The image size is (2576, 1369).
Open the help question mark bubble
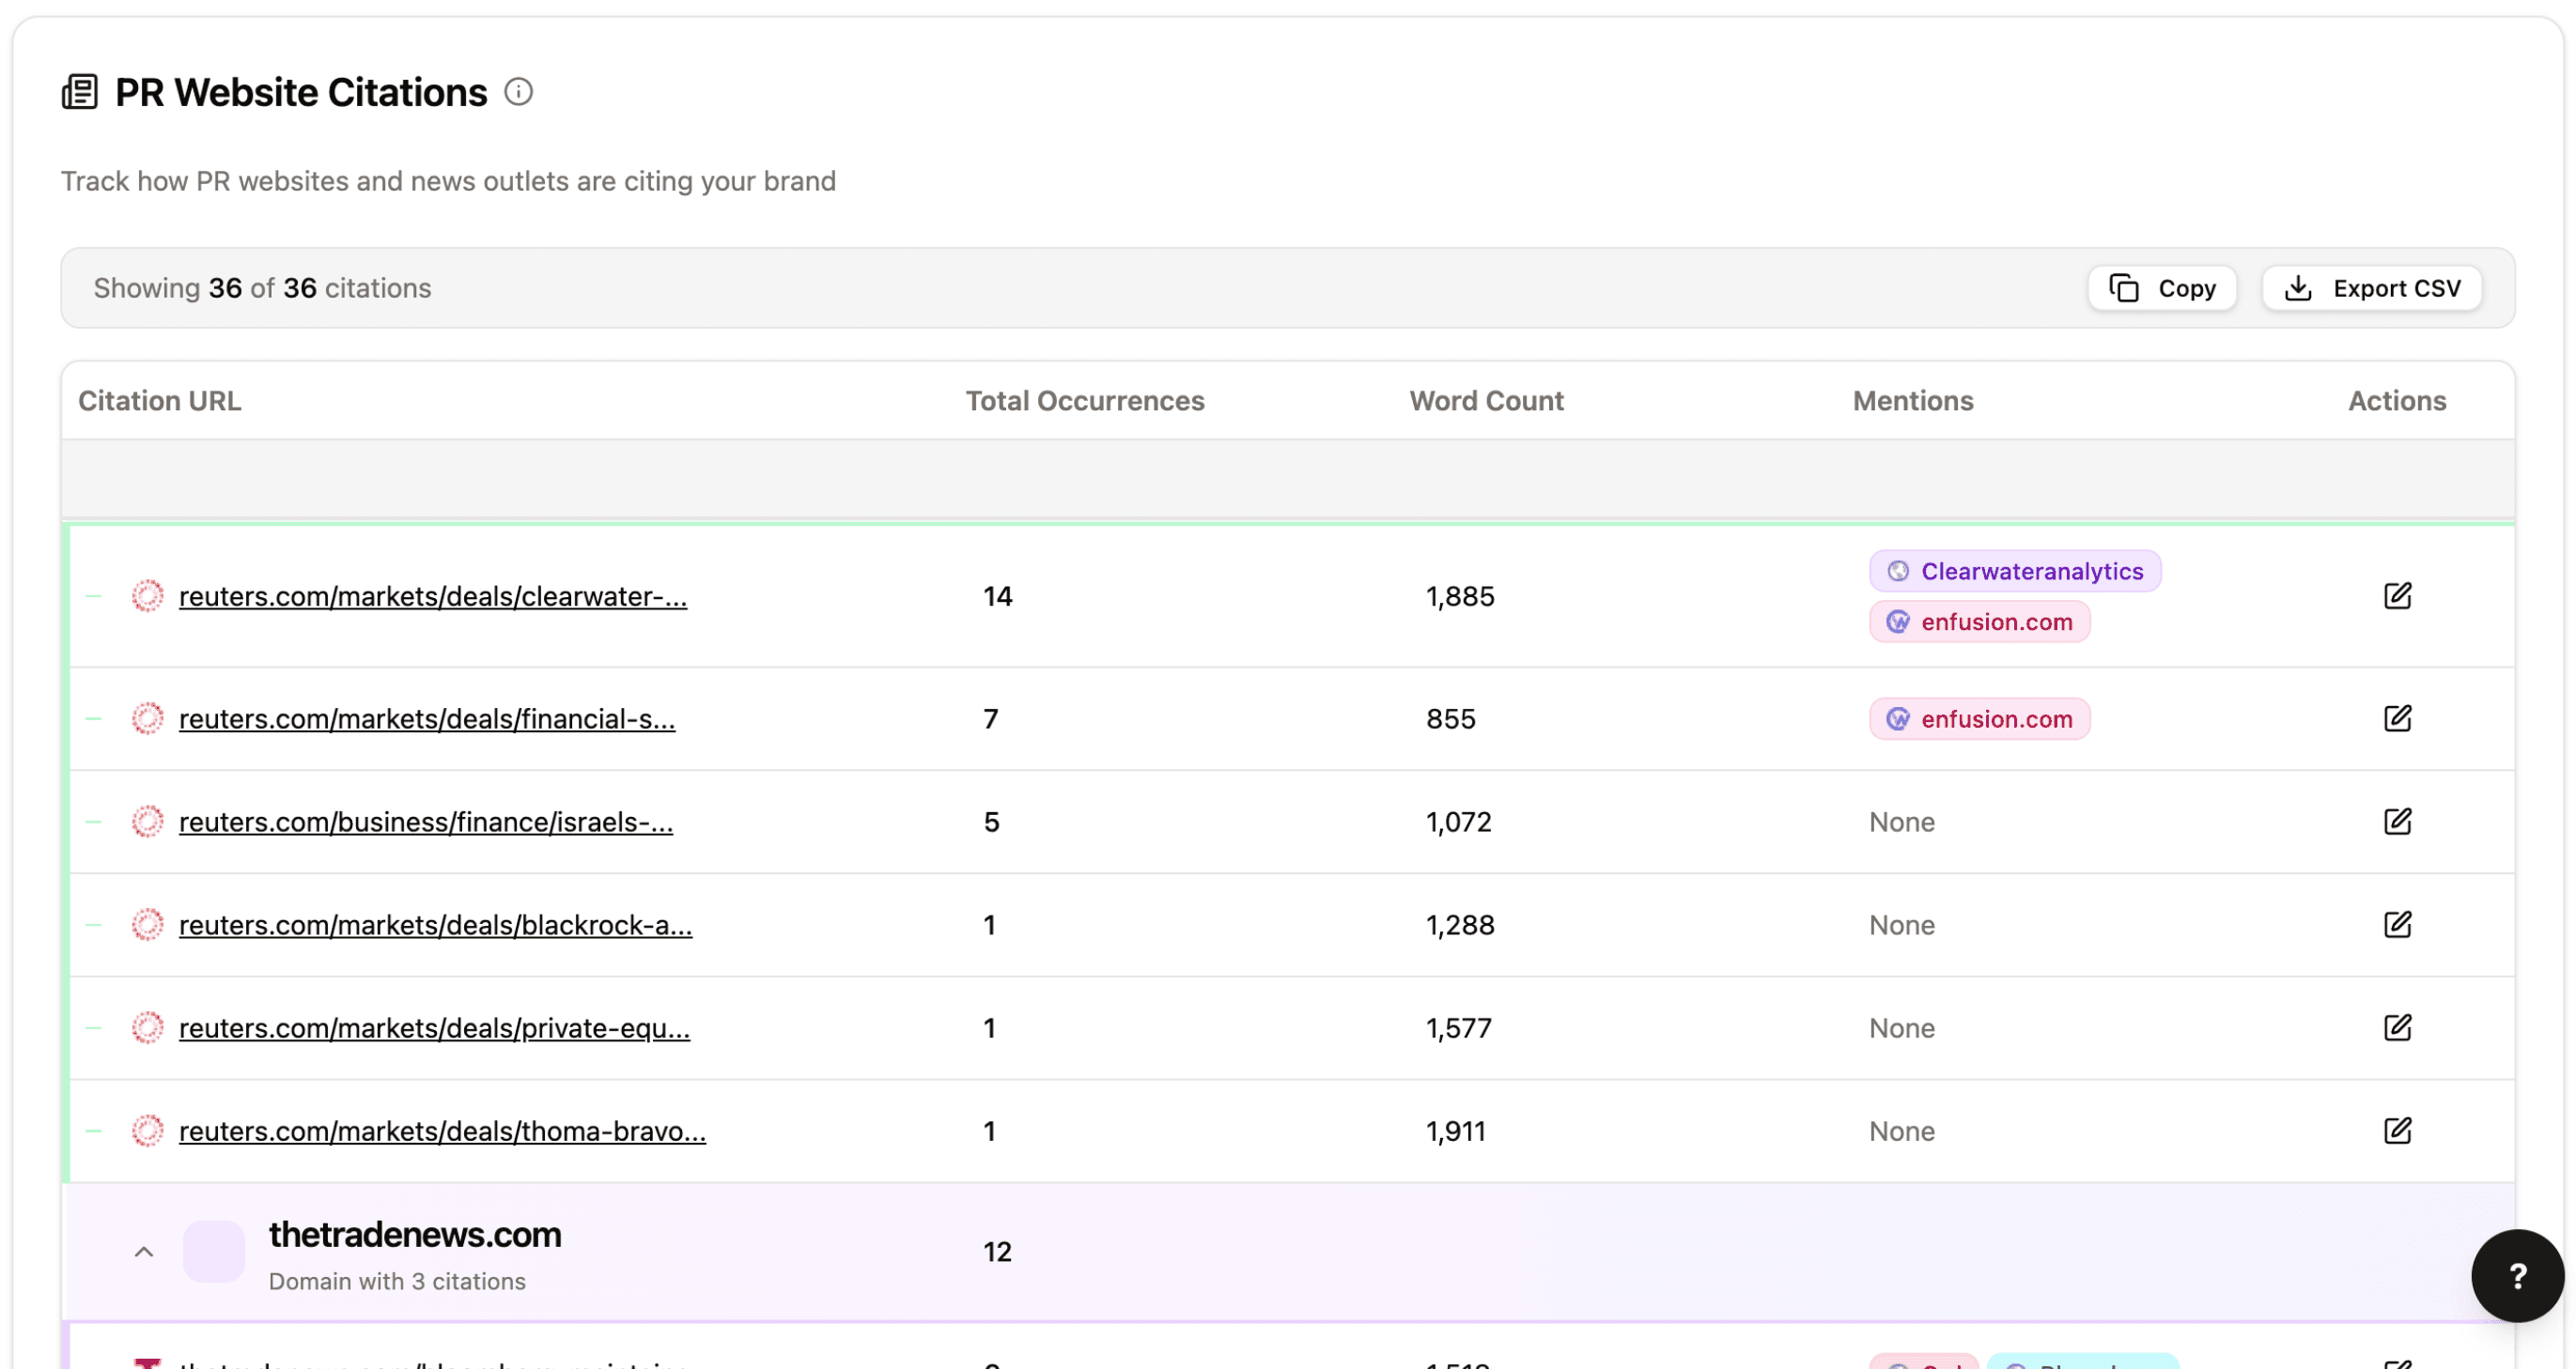(2517, 1275)
